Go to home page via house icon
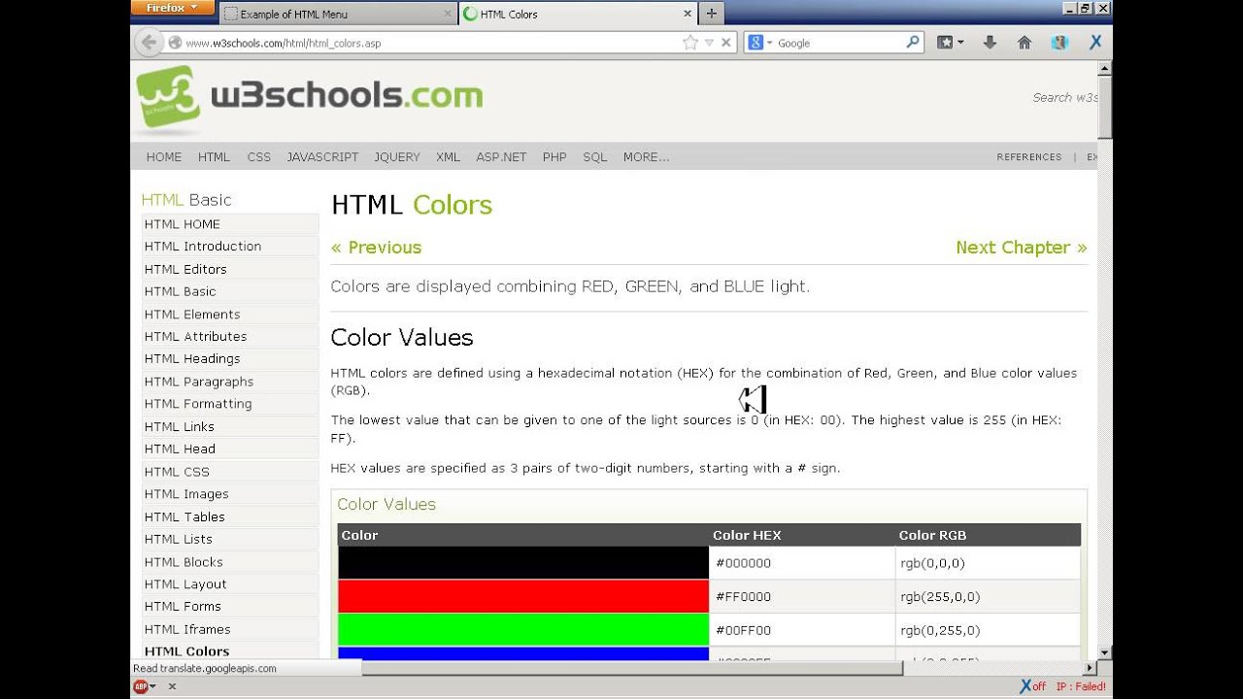 [1024, 43]
